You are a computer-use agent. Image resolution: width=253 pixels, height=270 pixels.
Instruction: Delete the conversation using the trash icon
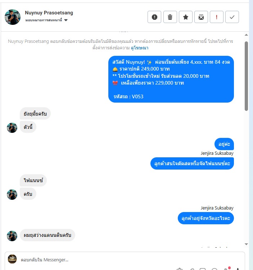tap(170, 17)
